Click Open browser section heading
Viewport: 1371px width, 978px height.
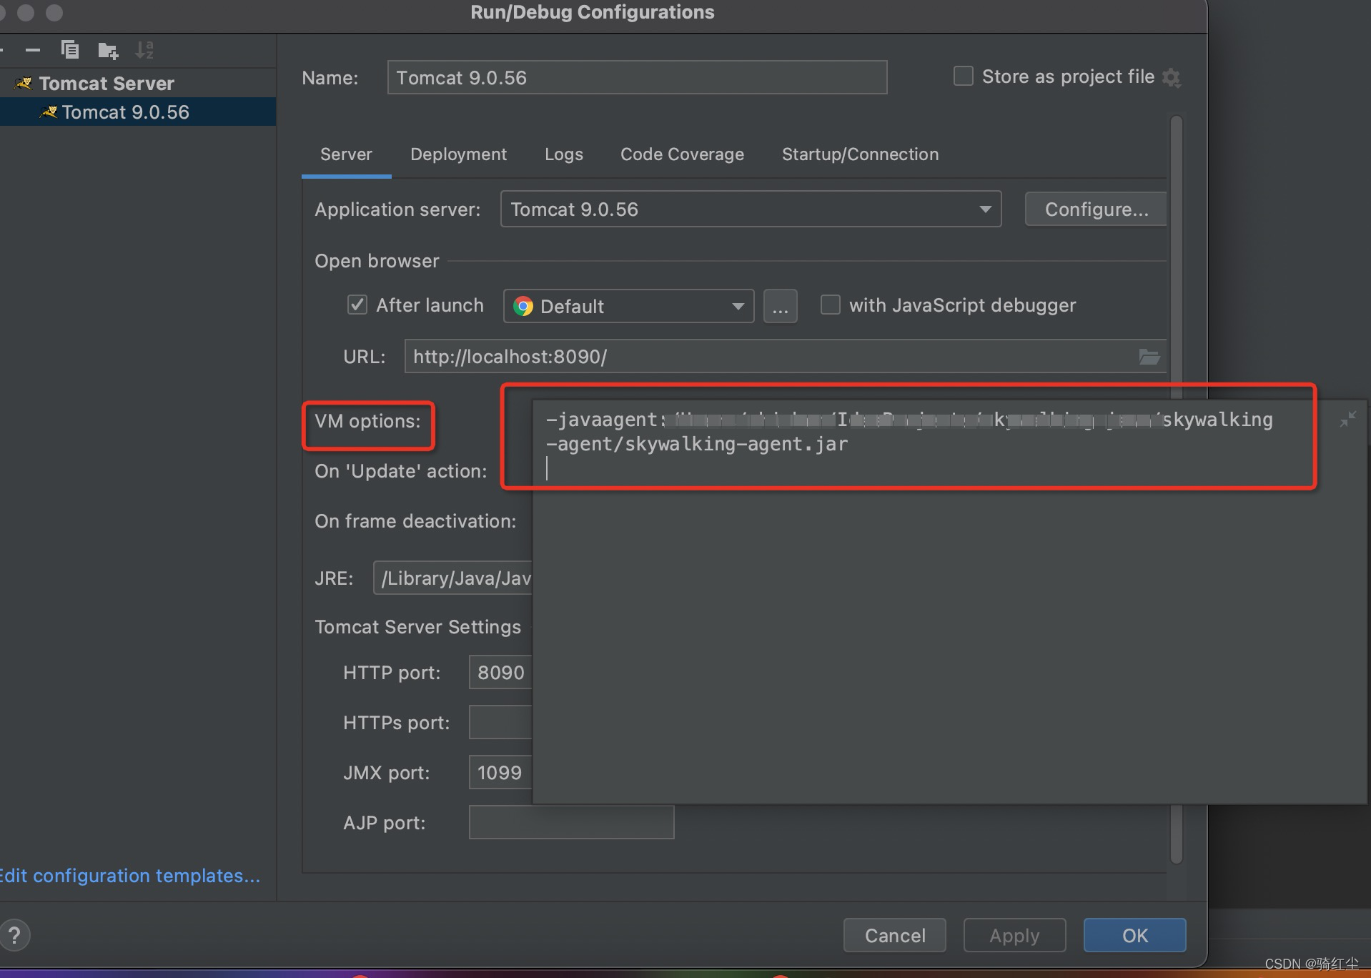pyautogui.click(x=377, y=261)
